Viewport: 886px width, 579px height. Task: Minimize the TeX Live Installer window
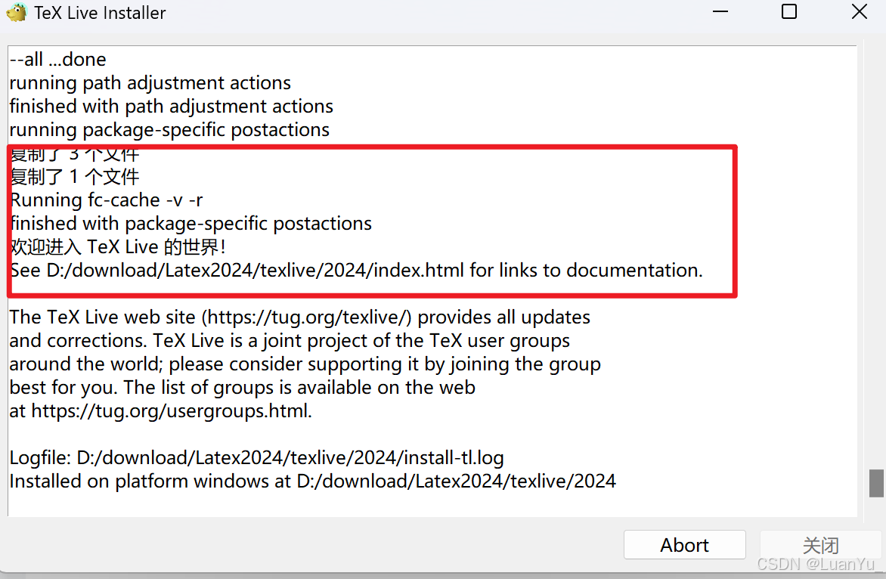click(720, 12)
